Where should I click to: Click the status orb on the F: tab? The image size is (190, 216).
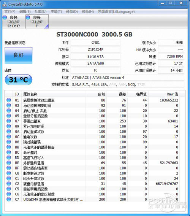coord(28,17)
